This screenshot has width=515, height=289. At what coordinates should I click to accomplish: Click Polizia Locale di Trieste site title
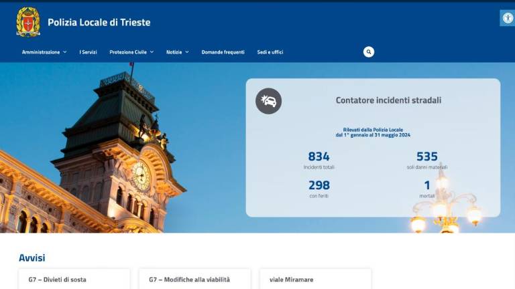(99, 22)
